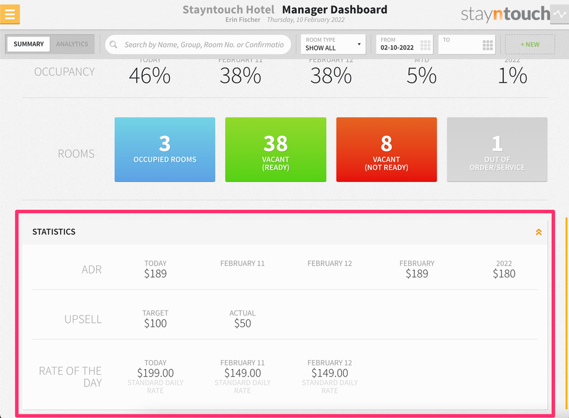Click Upsell target $100

pos(155,324)
